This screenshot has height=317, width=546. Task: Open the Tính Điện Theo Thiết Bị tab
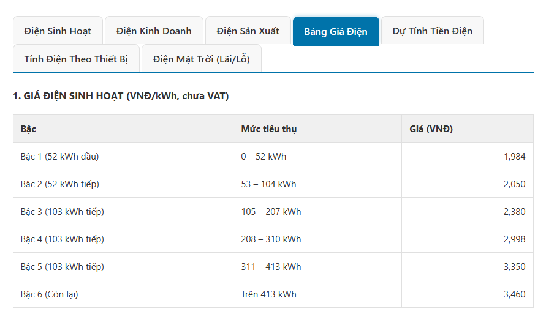(76, 59)
